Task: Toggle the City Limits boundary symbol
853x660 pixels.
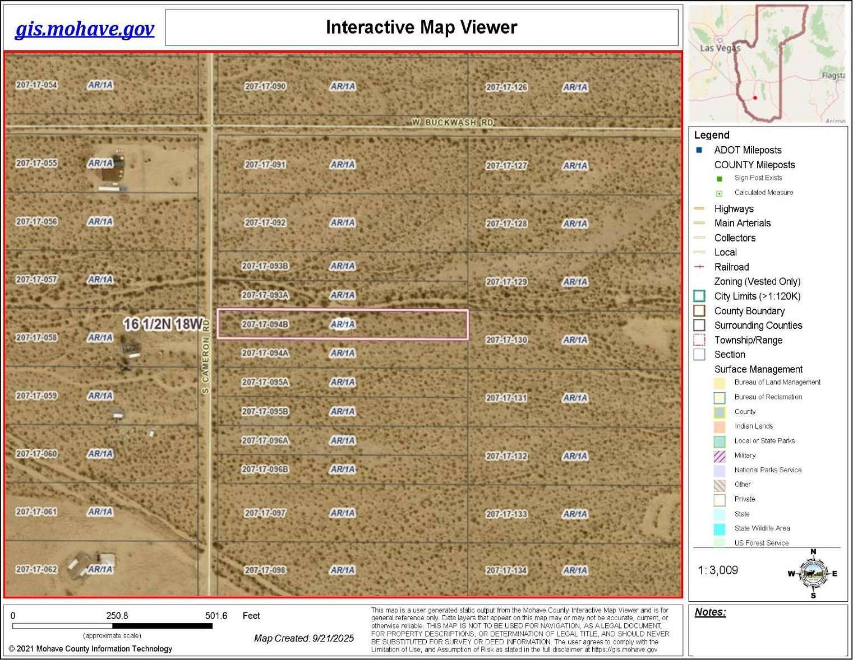Action: pyautogui.click(x=699, y=296)
